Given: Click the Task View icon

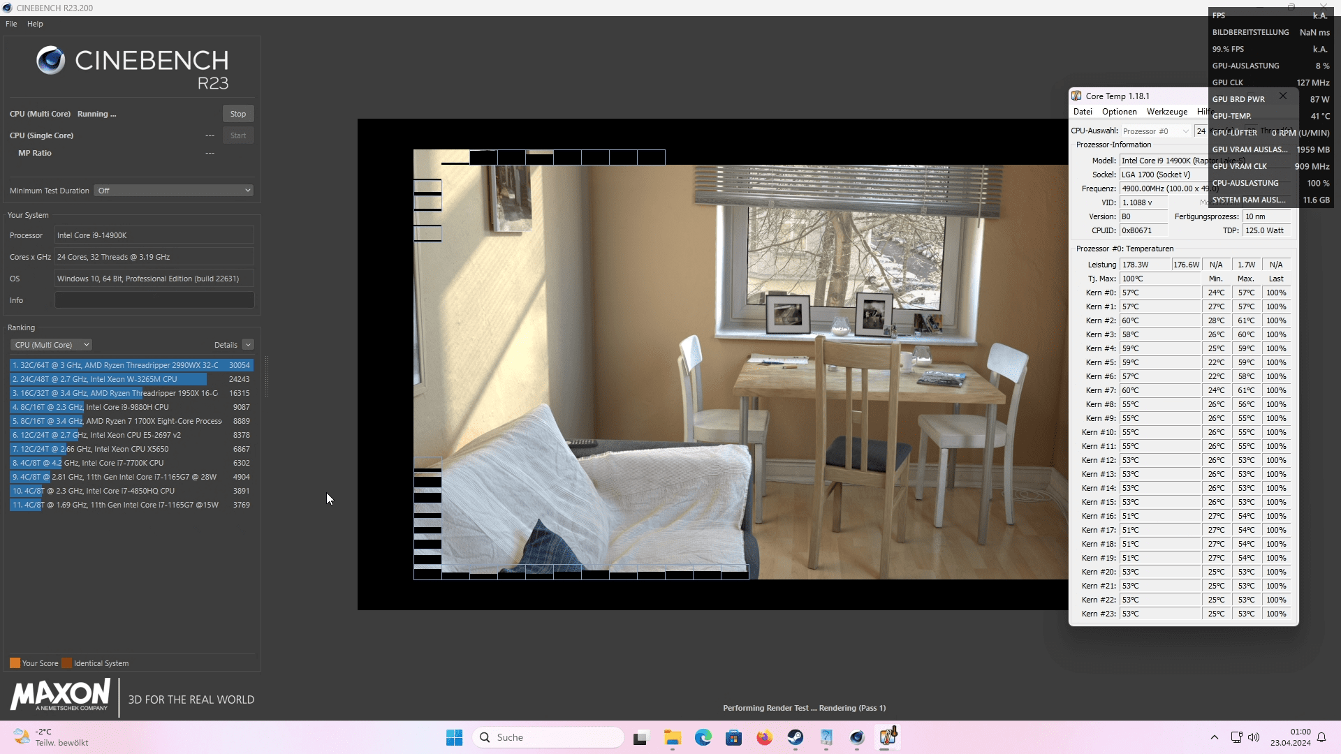Looking at the screenshot, I should point(640,737).
